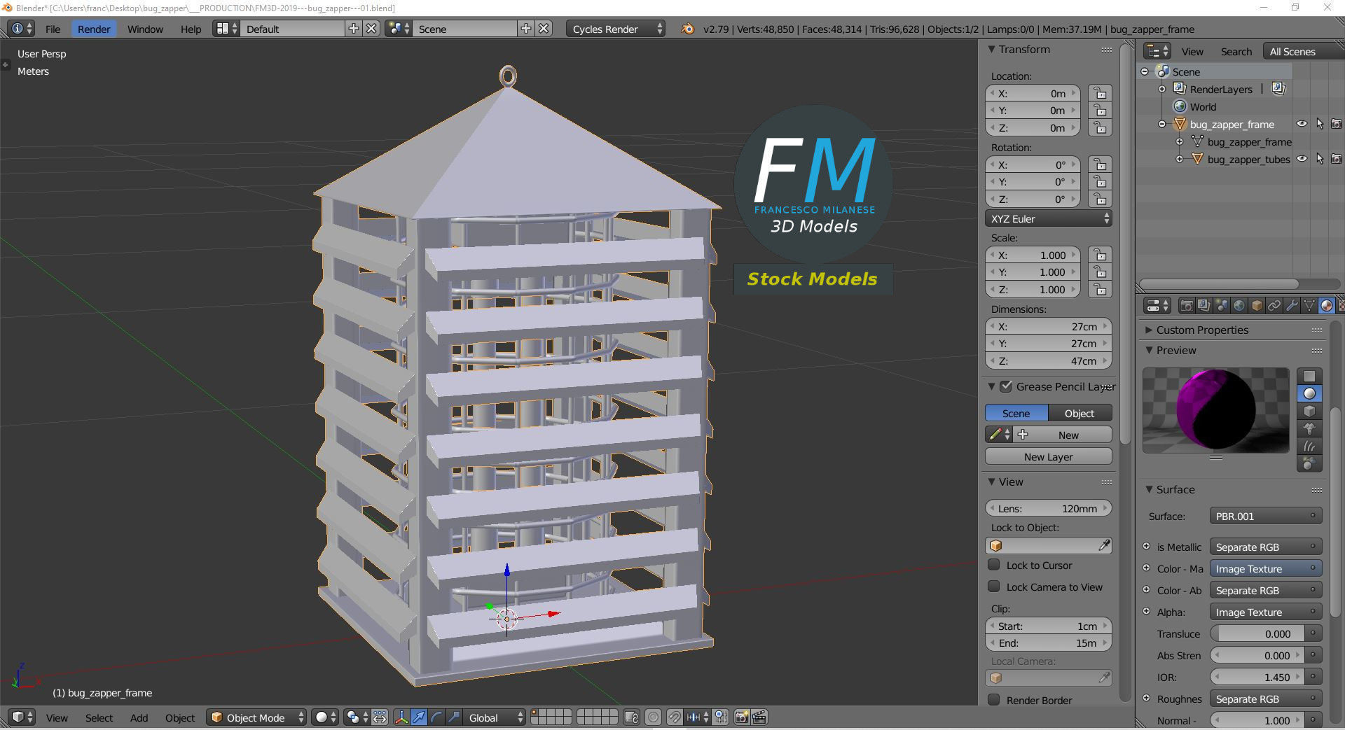Click the New Layer button
This screenshot has width=1345, height=730.
click(1048, 456)
